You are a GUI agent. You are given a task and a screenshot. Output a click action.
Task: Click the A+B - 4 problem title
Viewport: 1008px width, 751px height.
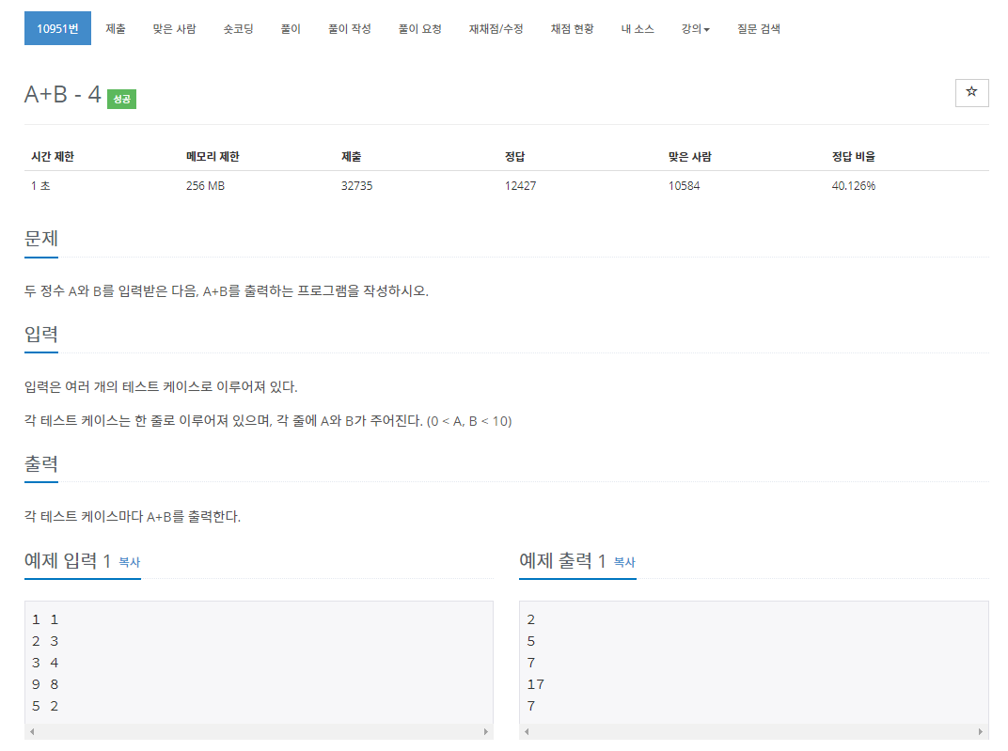62,94
